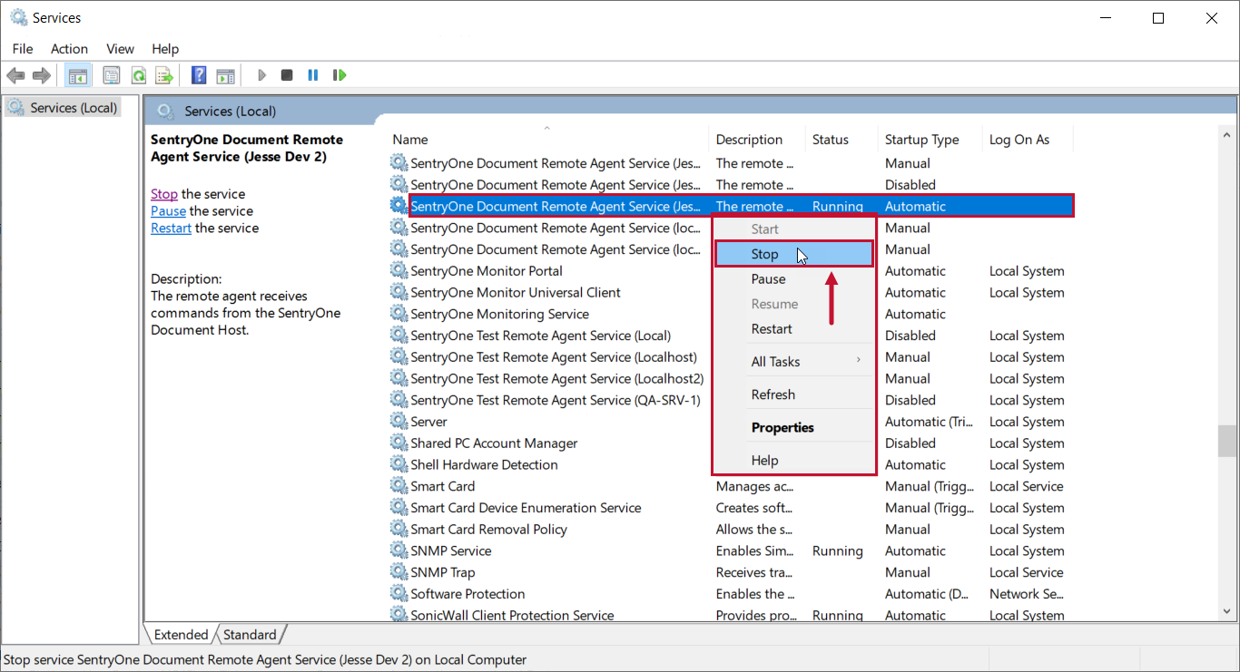This screenshot has width=1240, height=672.
Task: Choose Stop in the context menu
Action: point(793,254)
